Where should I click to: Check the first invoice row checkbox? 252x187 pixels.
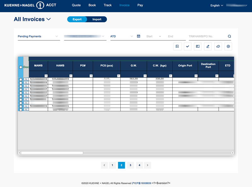tap(21, 80)
